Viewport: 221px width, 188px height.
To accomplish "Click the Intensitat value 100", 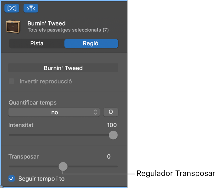I will 112,125.
